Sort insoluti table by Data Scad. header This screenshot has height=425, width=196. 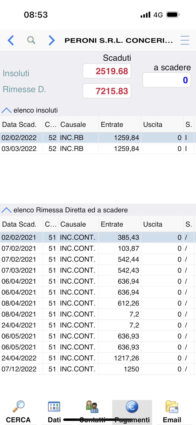tap(21, 124)
